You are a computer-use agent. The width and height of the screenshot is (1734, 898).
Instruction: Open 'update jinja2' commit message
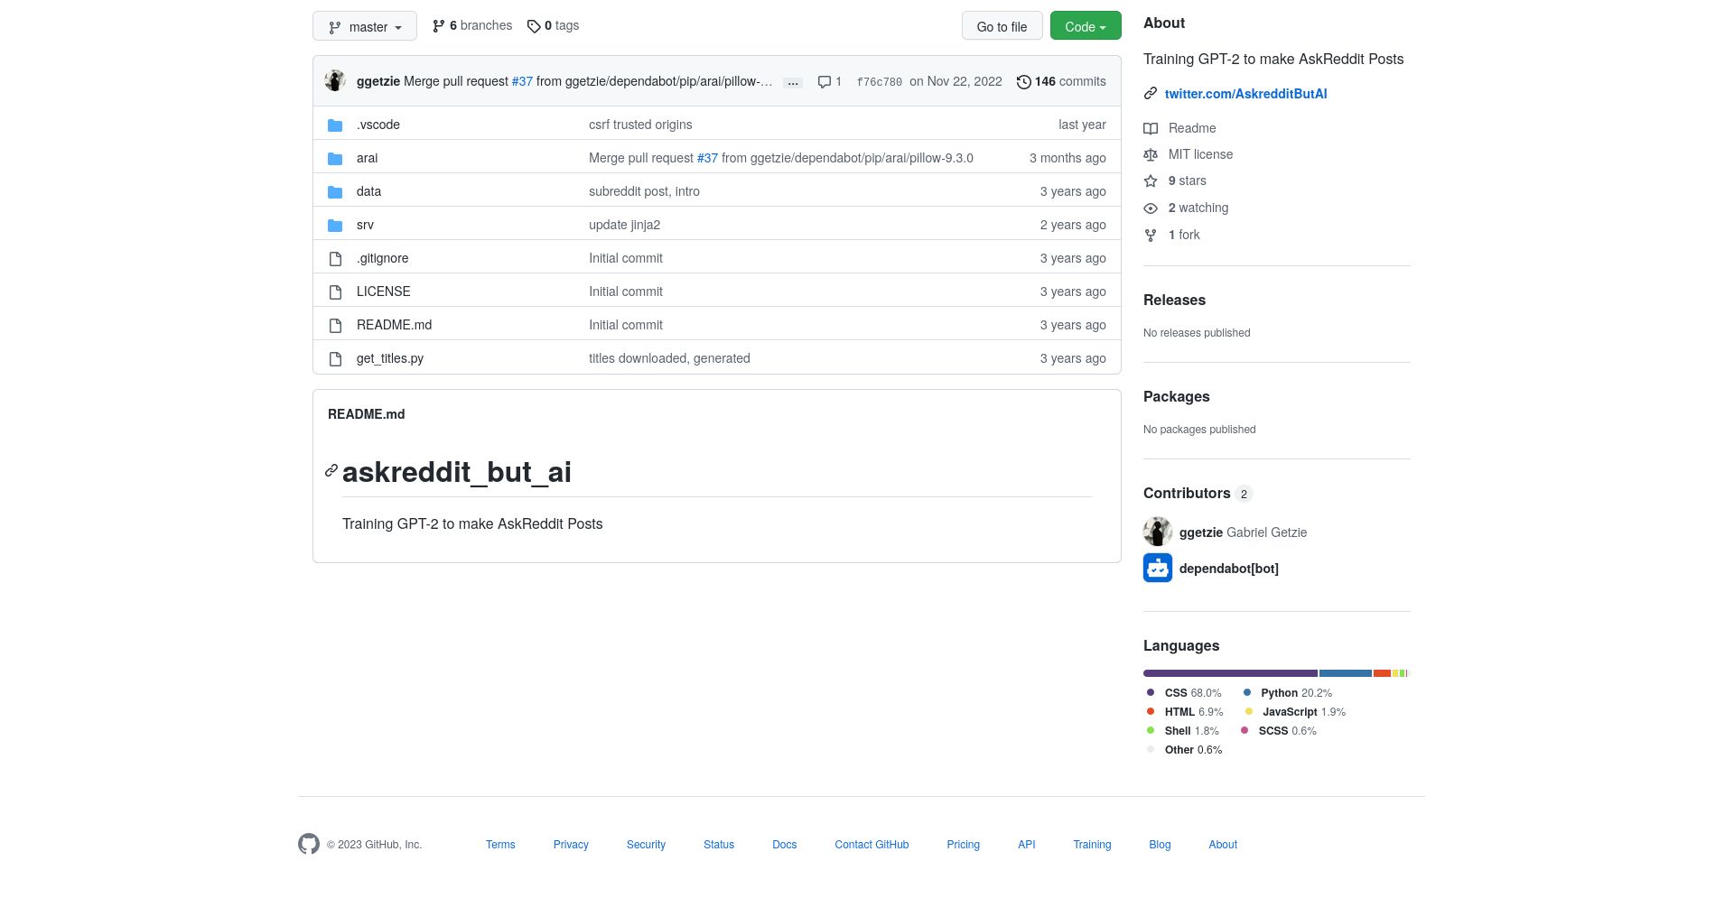click(x=624, y=225)
